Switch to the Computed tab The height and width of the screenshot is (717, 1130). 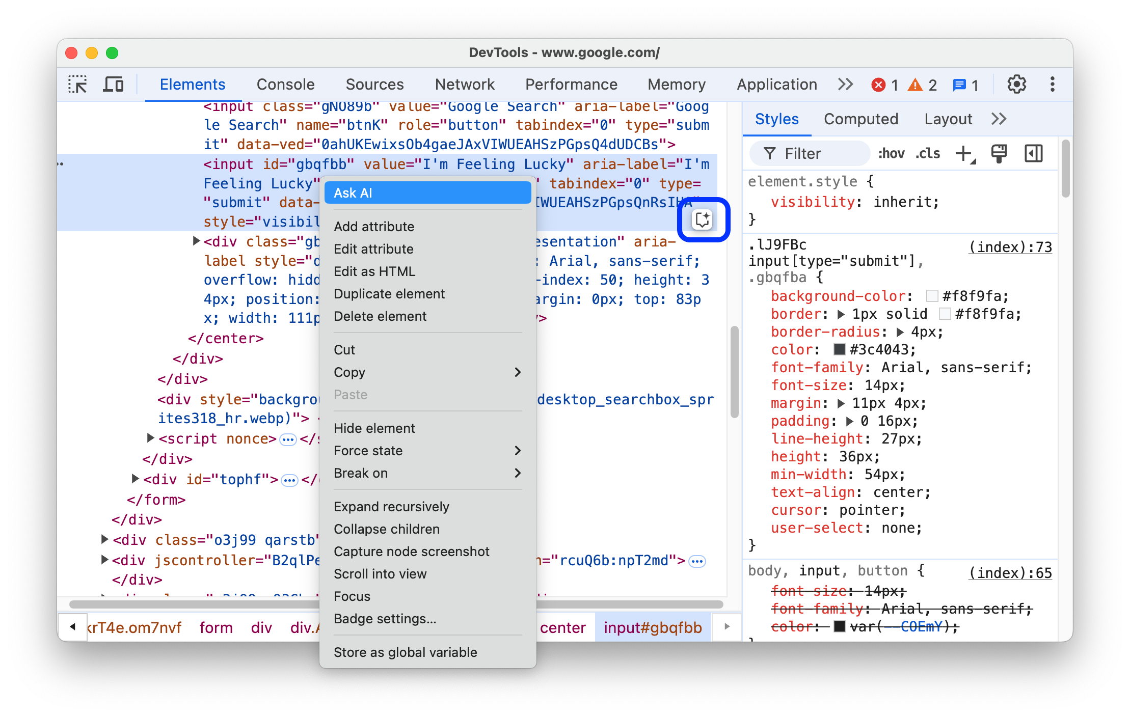(x=860, y=119)
